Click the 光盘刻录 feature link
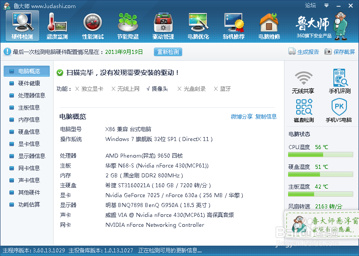This screenshot has height=256, width=359. click(195, 88)
